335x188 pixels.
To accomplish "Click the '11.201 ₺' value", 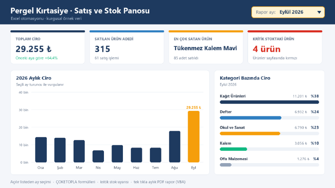I will (300, 96).
